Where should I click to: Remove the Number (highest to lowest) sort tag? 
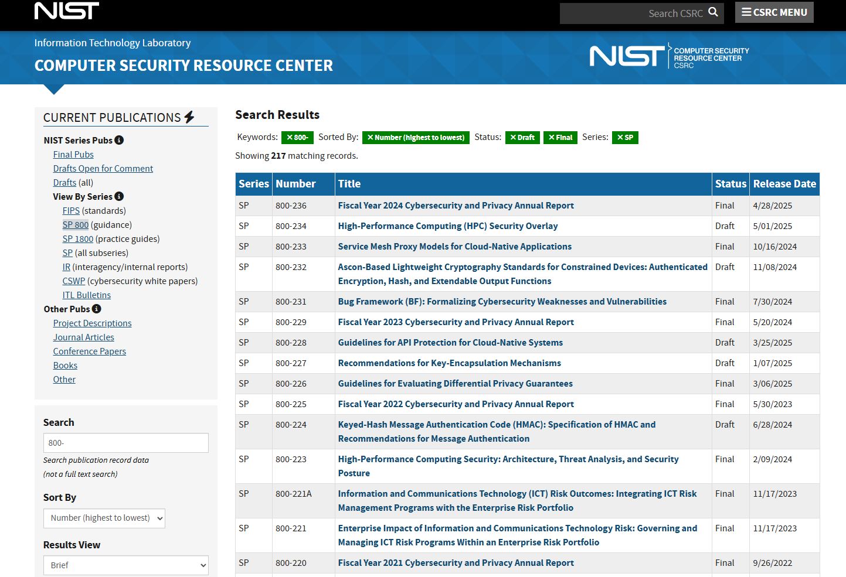coord(416,138)
